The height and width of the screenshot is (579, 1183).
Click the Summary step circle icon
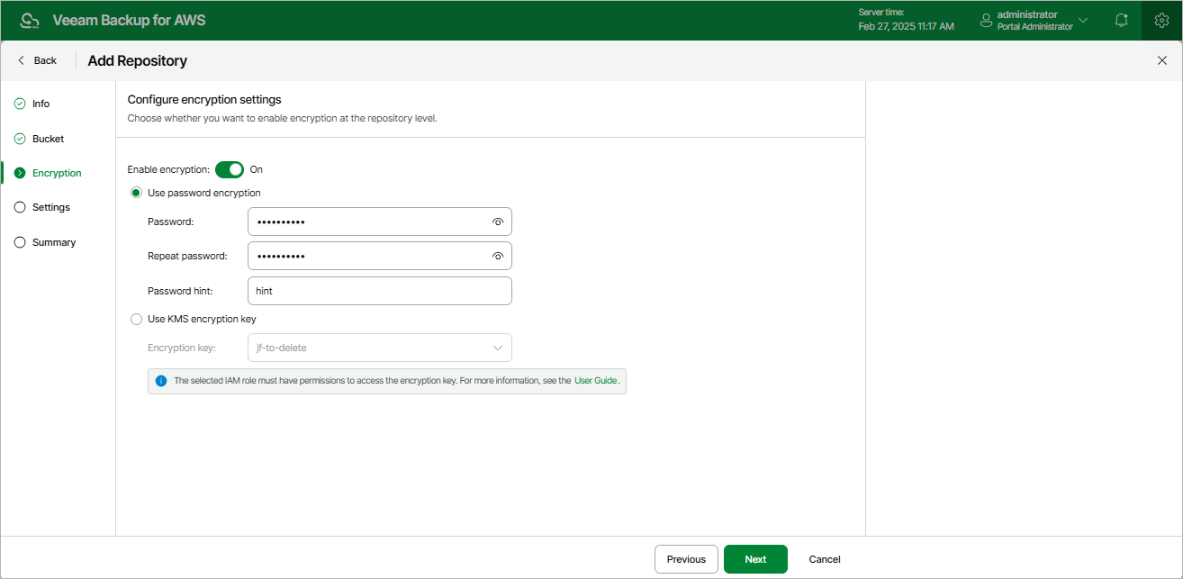coord(20,242)
